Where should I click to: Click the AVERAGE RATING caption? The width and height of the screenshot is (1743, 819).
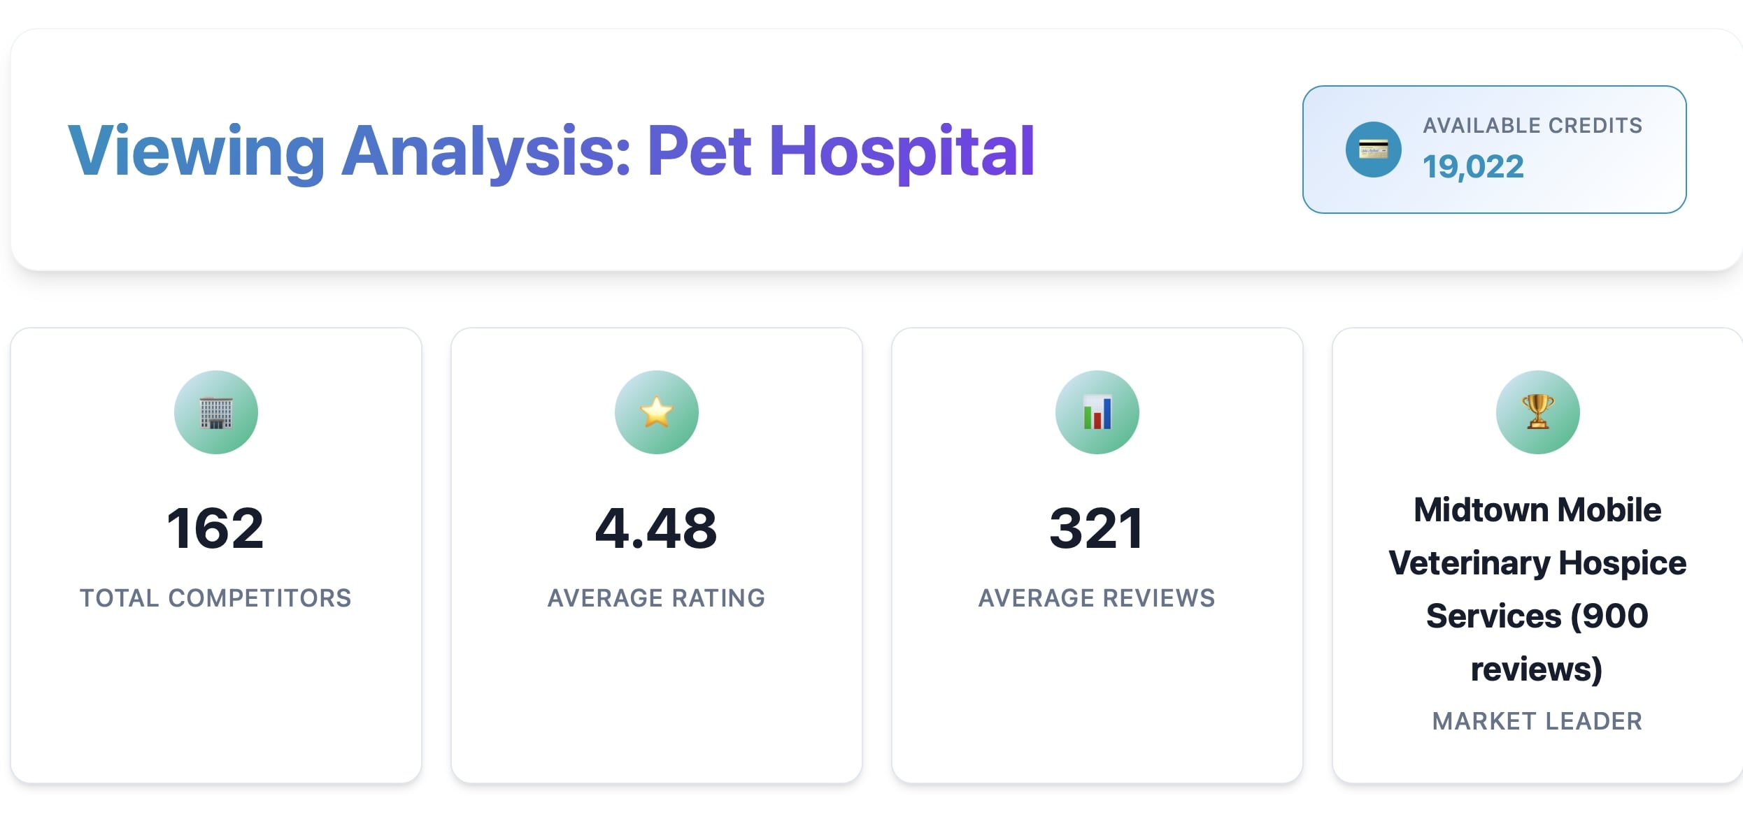[656, 598]
